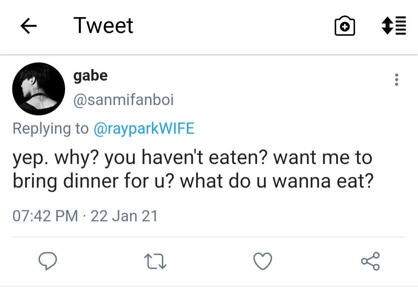Click the display name gabe
This screenshot has width=418, height=287.
(90, 76)
